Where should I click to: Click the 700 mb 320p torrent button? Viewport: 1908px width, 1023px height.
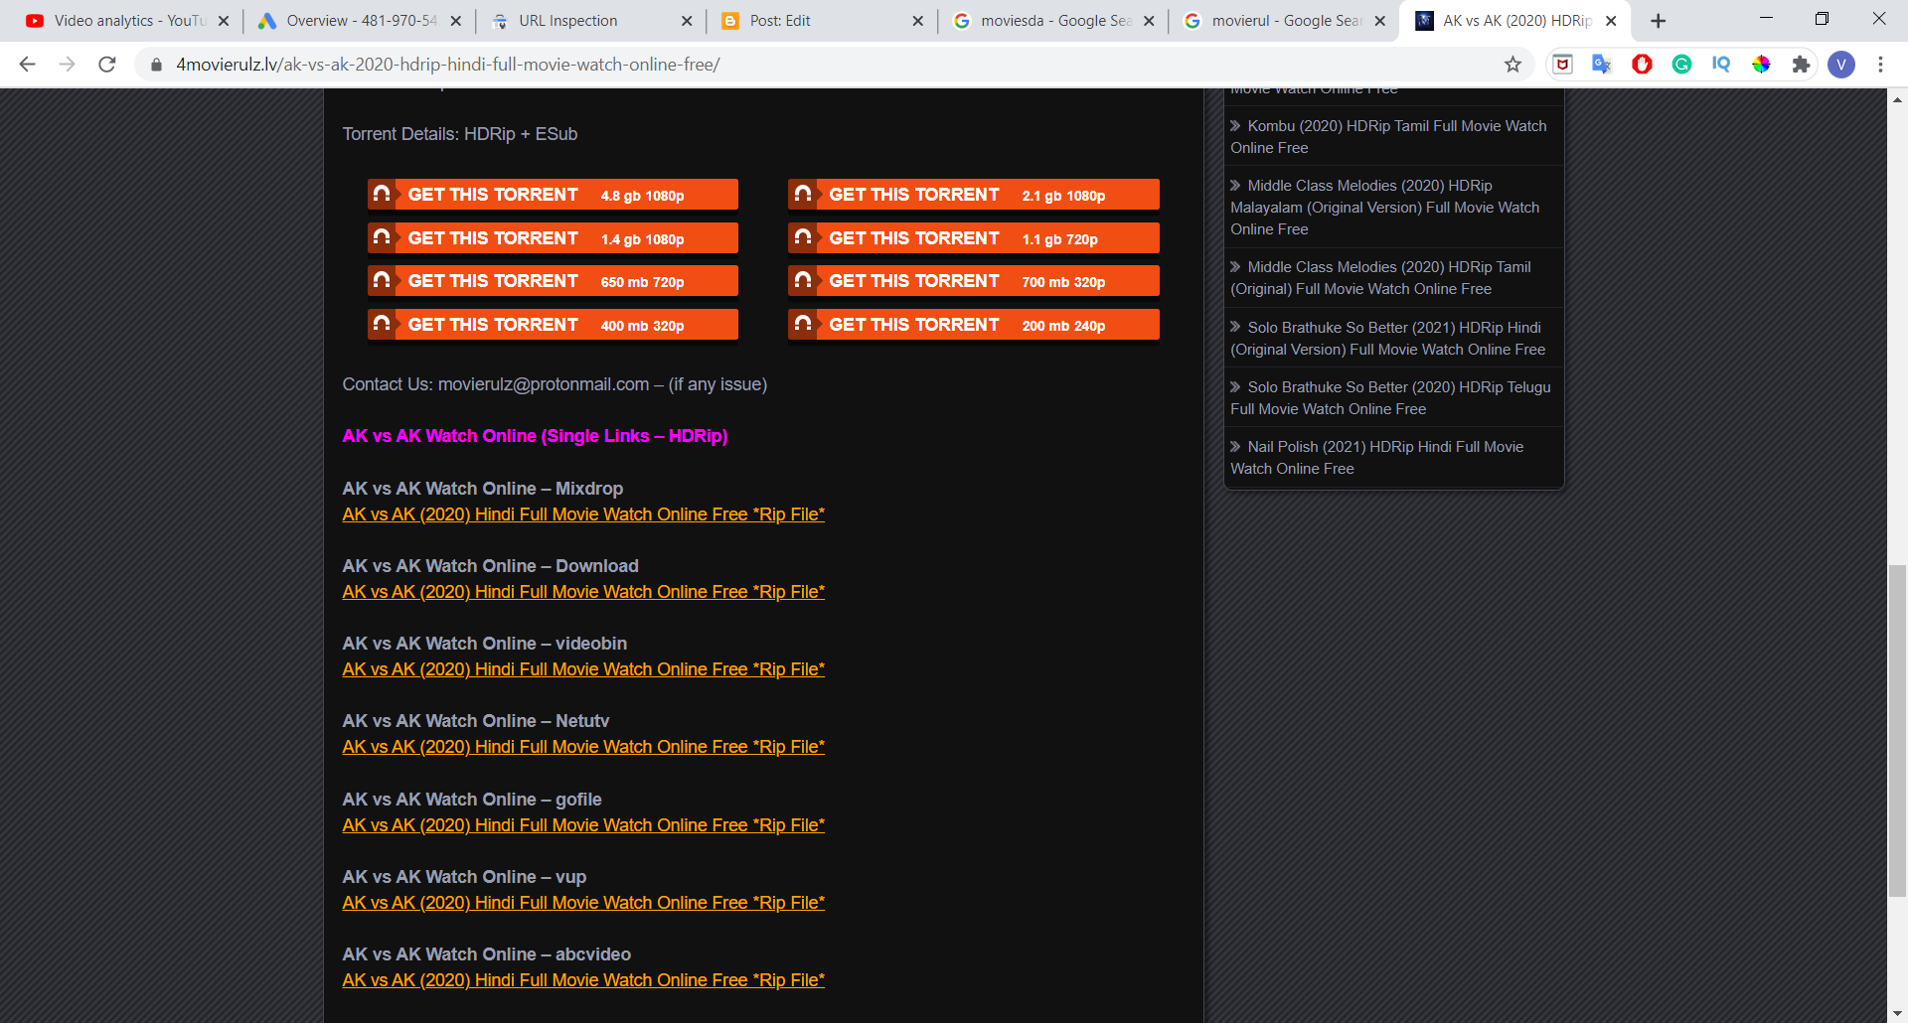974,281
